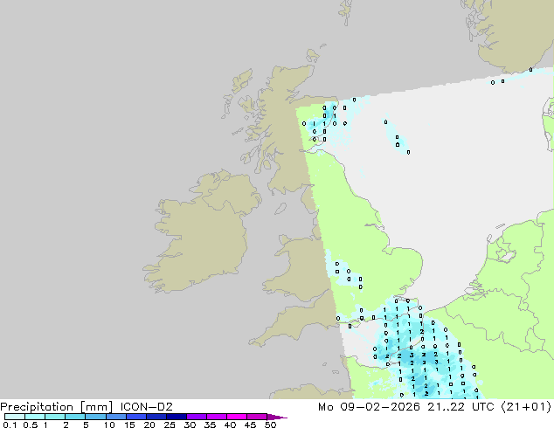Image resolution: width=554 pixels, height=428 pixels.
Task: Click the "Precipitation [mm]" title text
Action: pos(57,407)
